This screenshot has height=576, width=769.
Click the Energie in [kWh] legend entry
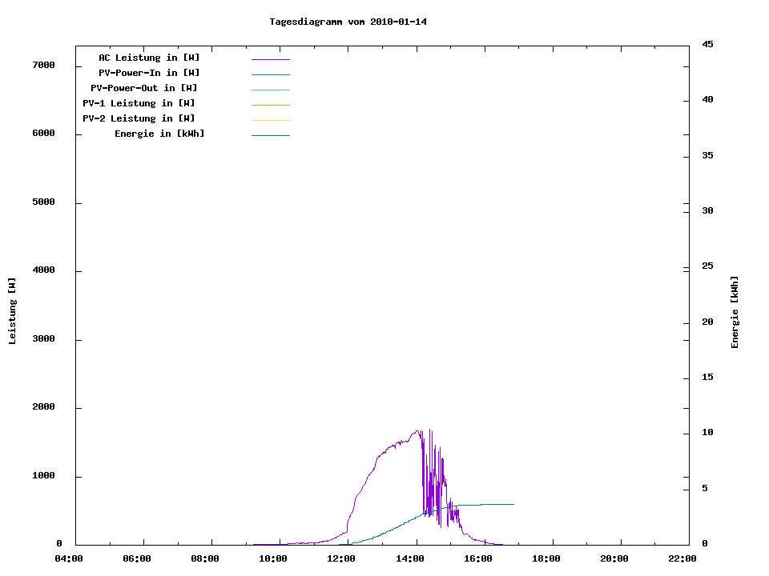(x=159, y=134)
